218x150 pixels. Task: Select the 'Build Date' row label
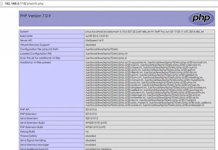click(26, 36)
